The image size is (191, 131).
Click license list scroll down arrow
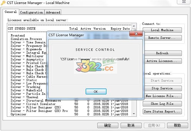click(134, 114)
